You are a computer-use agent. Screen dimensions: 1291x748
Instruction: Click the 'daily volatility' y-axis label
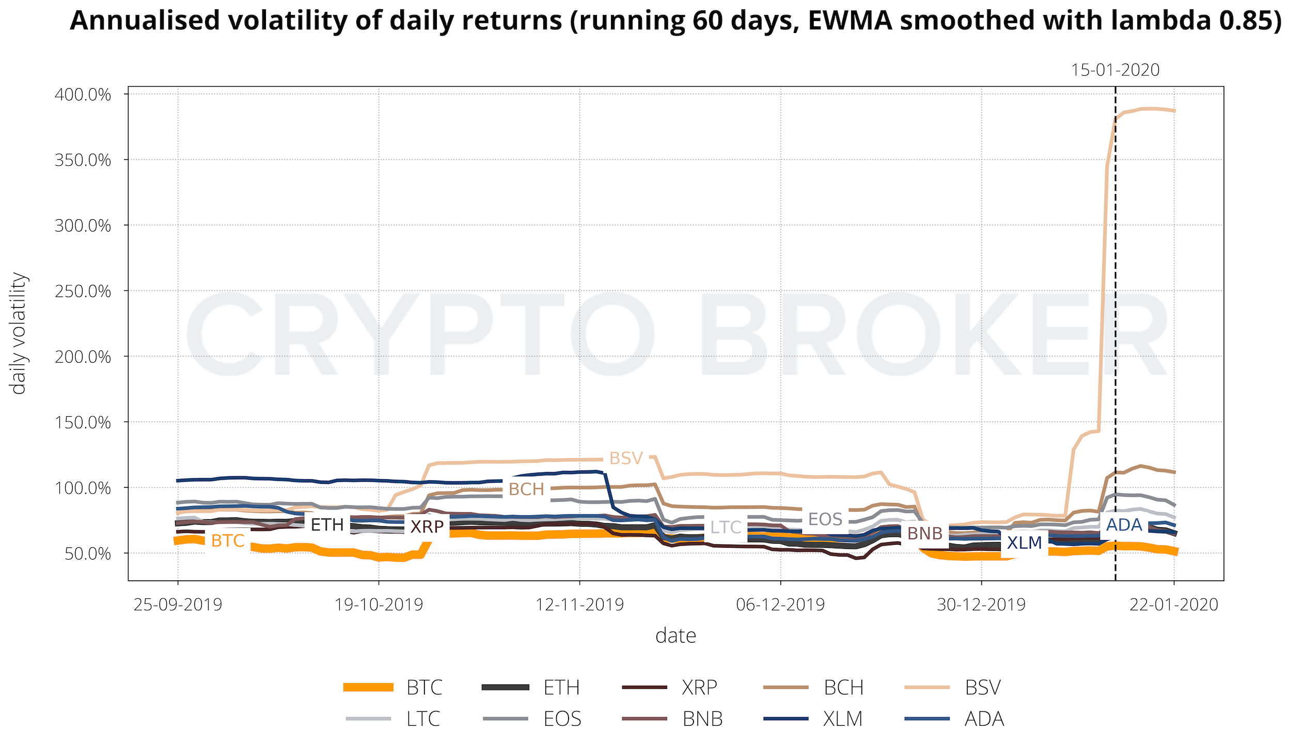coord(19,333)
